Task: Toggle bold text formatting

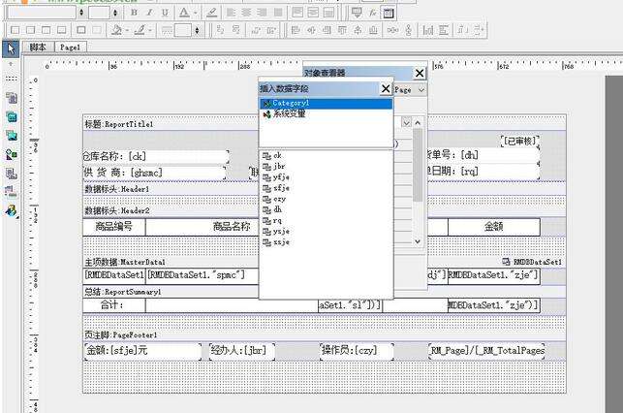Action: click(134, 13)
